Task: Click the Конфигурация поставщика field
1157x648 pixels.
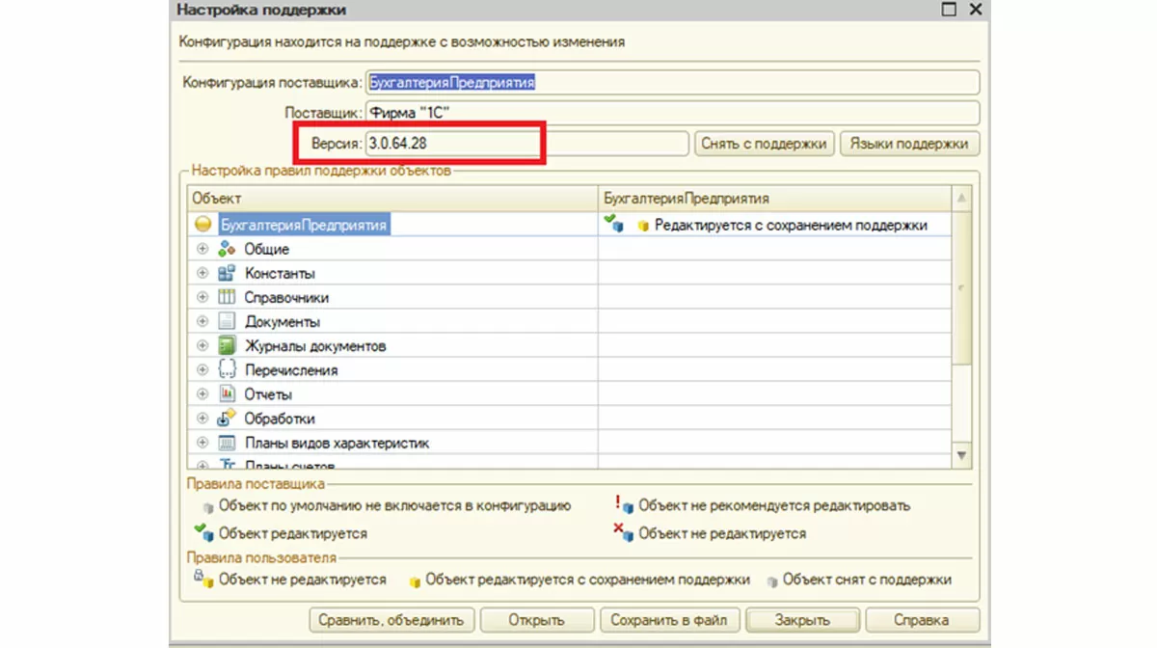Action: point(672,82)
